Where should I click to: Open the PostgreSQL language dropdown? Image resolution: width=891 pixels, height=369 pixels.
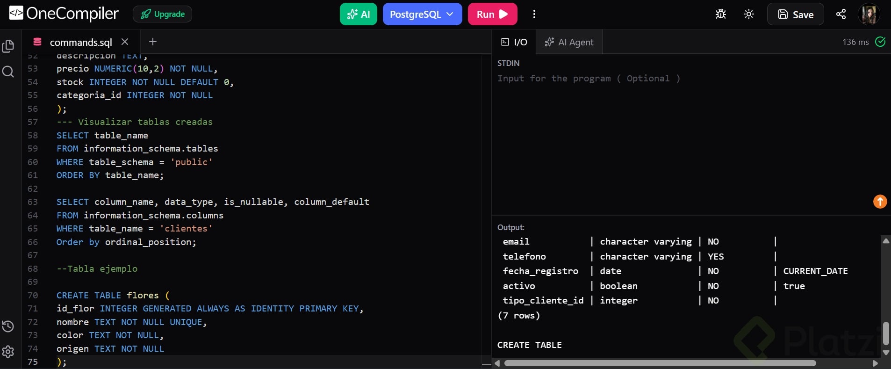pyautogui.click(x=422, y=14)
